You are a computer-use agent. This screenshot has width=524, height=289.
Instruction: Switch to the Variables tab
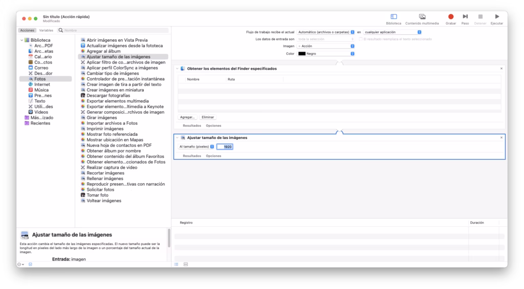click(x=46, y=31)
